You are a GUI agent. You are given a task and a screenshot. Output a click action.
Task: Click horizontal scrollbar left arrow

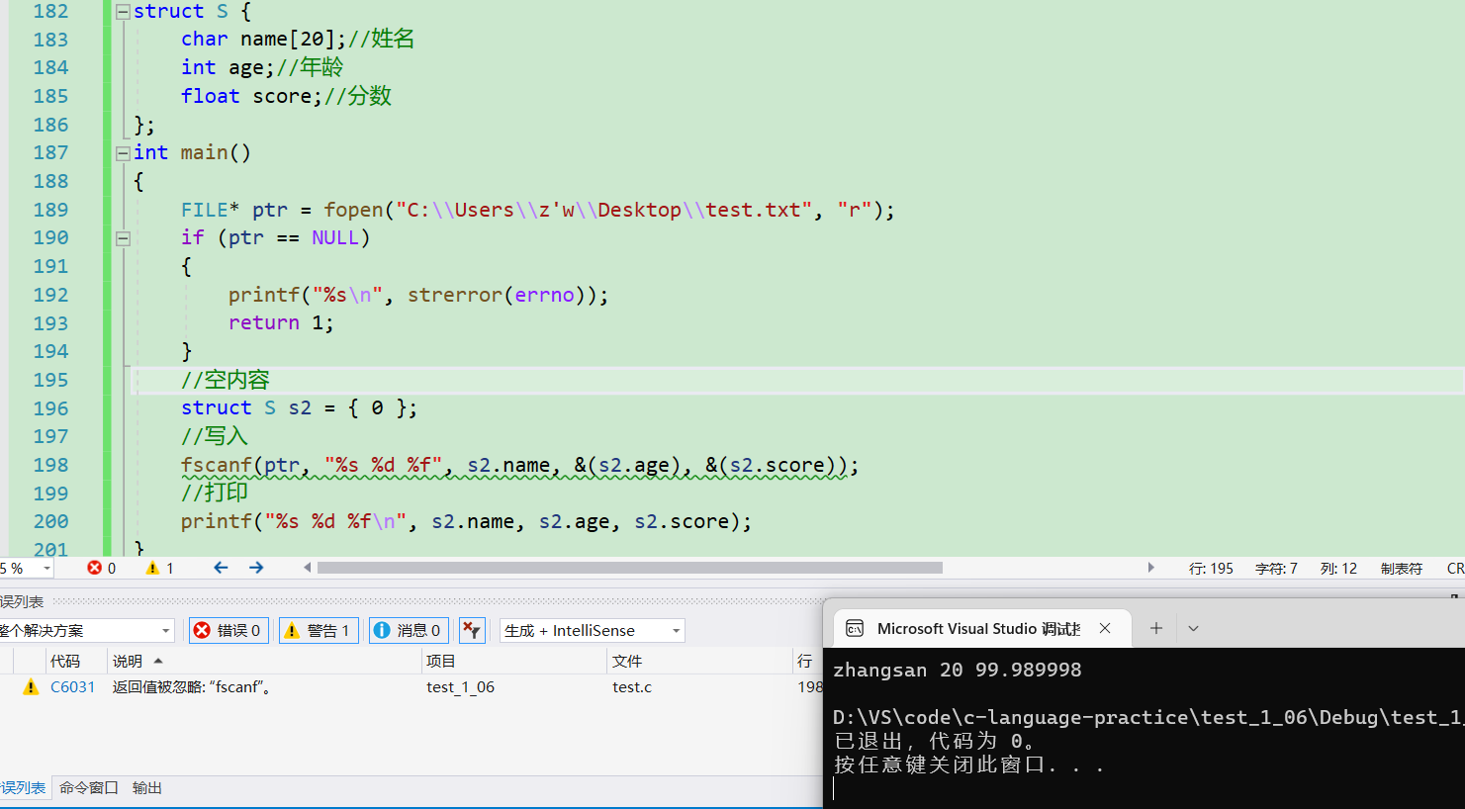click(308, 568)
